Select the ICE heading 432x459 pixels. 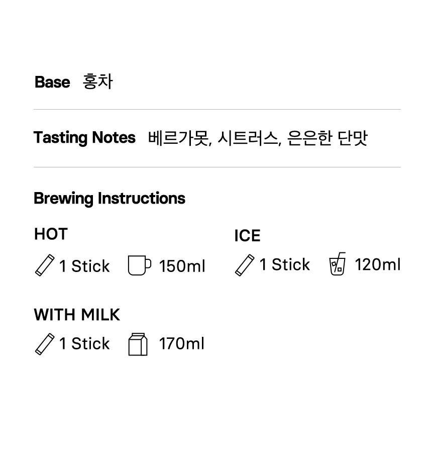coord(247,236)
